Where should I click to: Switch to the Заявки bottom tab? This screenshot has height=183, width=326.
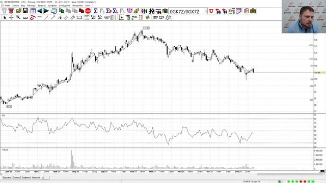(16, 177)
